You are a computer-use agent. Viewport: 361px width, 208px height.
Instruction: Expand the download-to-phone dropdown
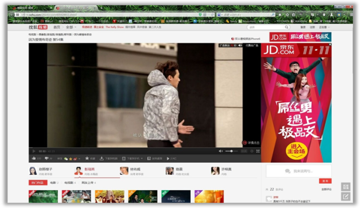coord(142,159)
